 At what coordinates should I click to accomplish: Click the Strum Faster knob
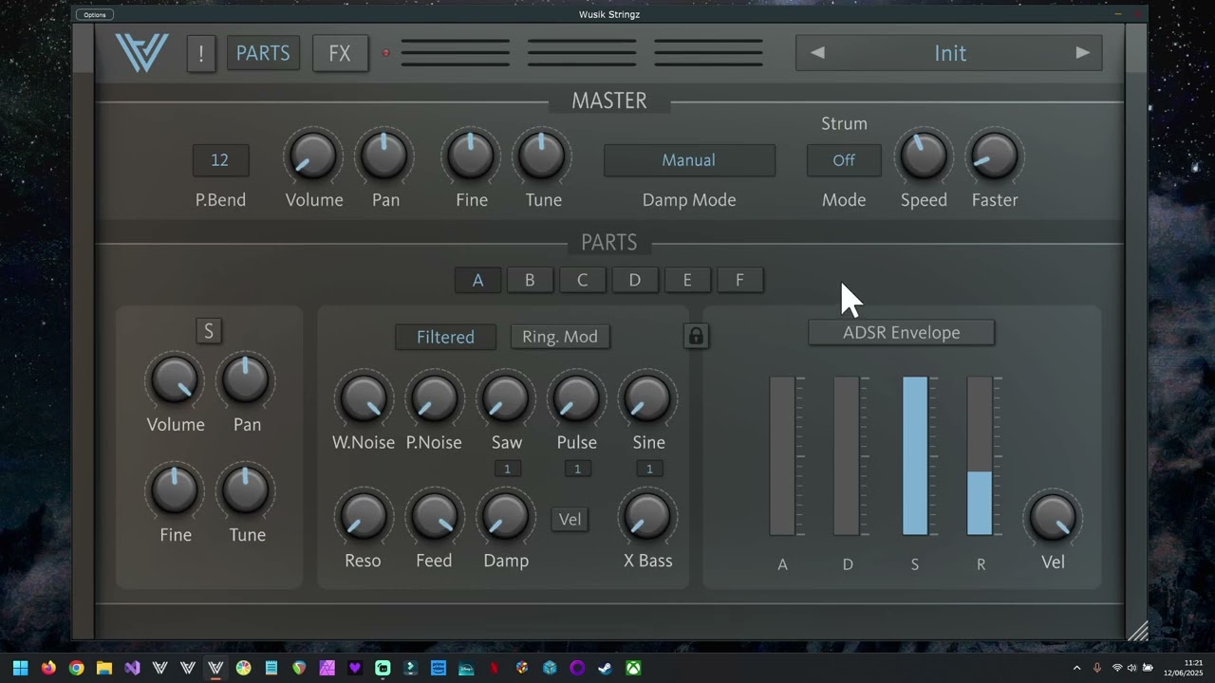click(x=994, y=156)
